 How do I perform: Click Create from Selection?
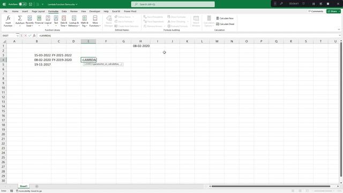click(126, 26)
